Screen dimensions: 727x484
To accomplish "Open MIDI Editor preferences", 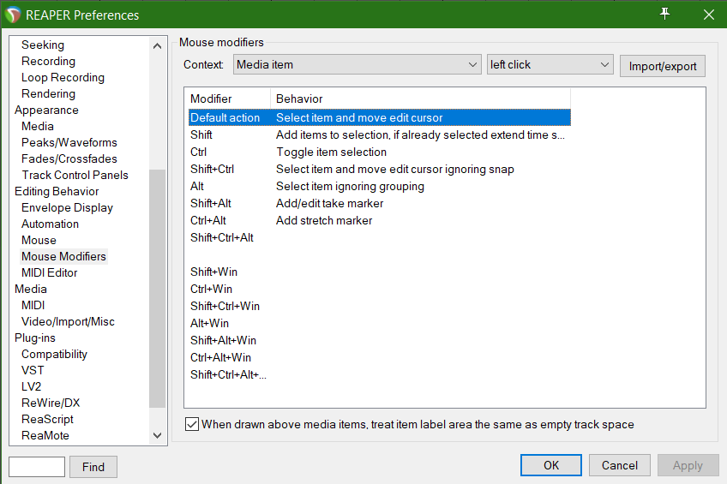I will pos(50,272).
